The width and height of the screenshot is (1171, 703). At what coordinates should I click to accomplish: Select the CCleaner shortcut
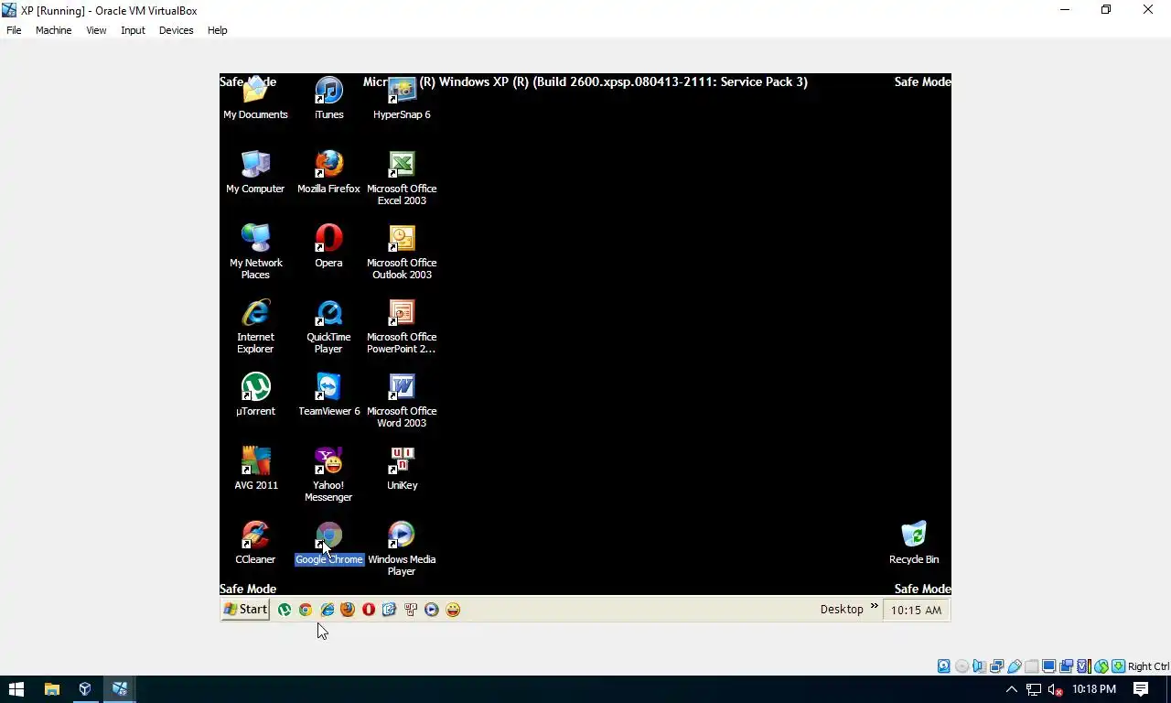(255, 543)
